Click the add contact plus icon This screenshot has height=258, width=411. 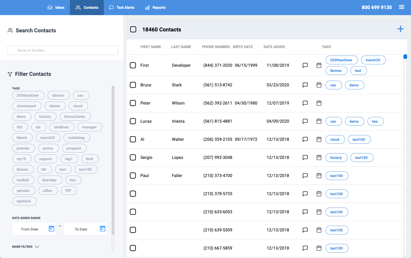[400, 29]
